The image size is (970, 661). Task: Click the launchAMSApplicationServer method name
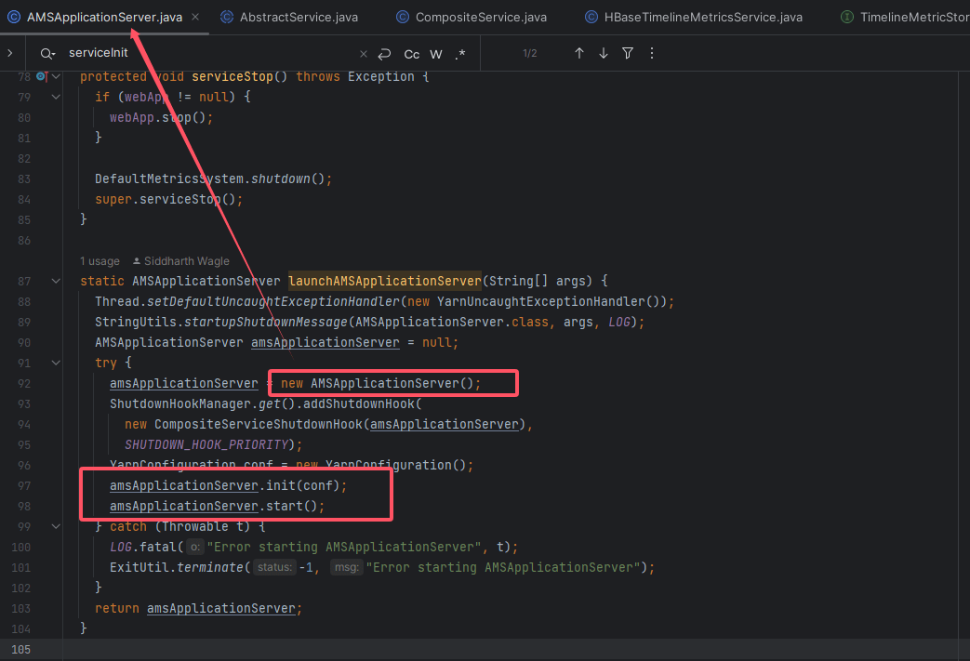tap(385, 281)
